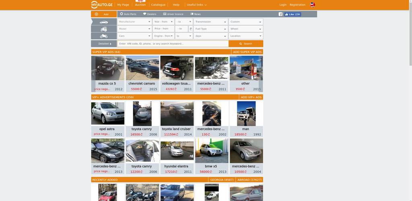Open the MYAUTO.GE logo homepage
This screenshot has width=412, height=201.
(102, 5)
